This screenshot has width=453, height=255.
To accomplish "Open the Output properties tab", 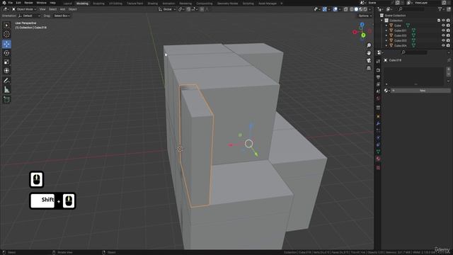I will click(x=378, y=77).
